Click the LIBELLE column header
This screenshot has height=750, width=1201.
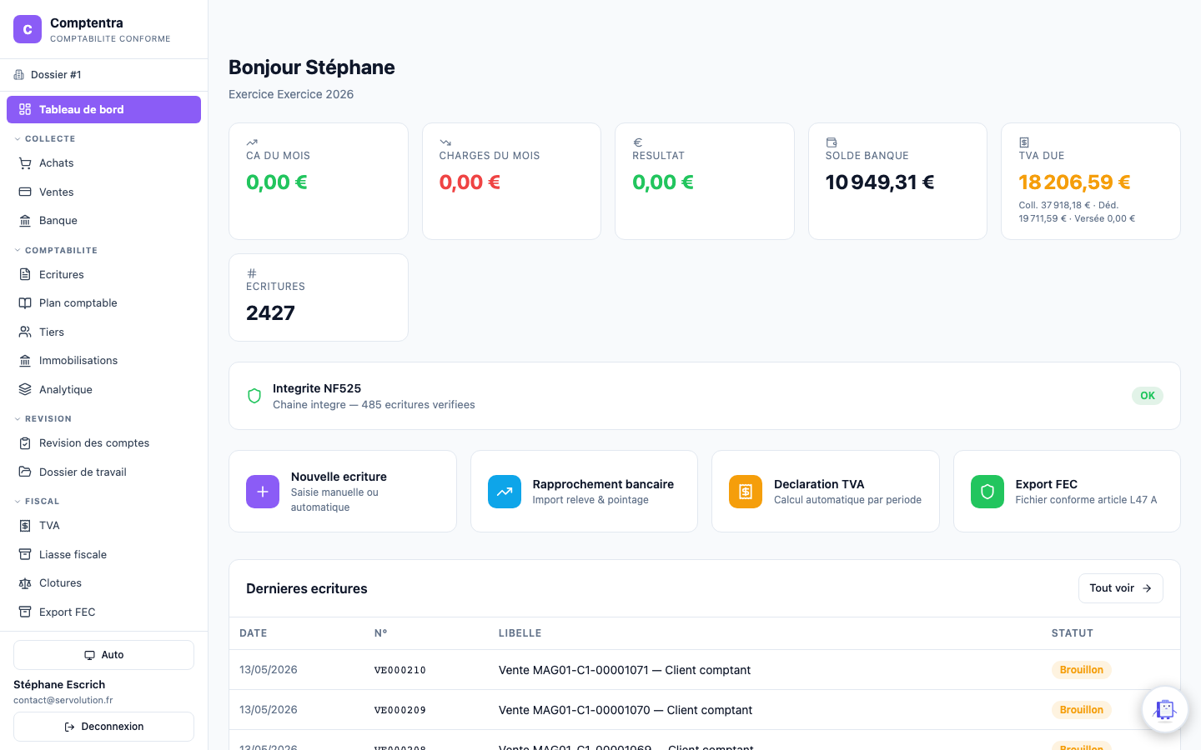(x=520, y=633)
